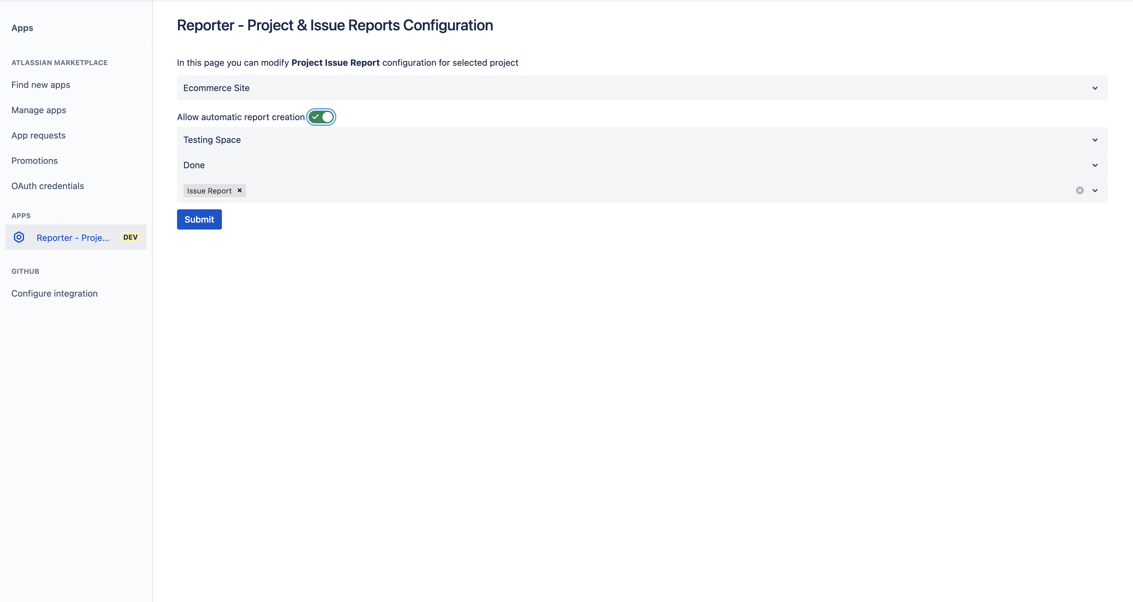Open the Ecommerce Site project dropdown arrow
1133x602 pixels.
click(x=1095, y=88)
